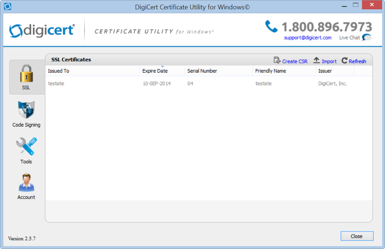
Task: Sort by Issuer column header
Action: (335, 71)
